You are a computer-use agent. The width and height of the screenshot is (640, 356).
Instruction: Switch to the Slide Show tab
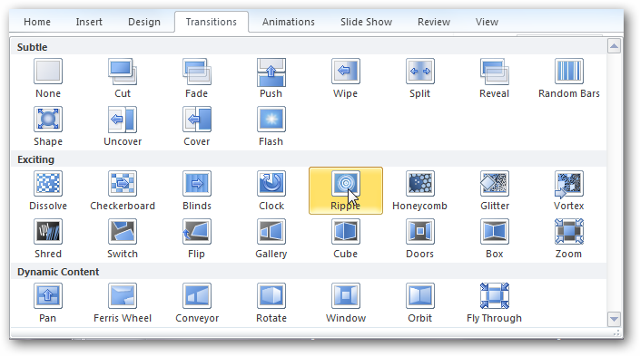pyautogui.click(x=366, y=22)
